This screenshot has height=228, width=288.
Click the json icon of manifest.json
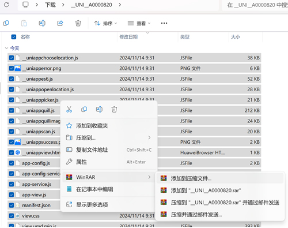18,205
